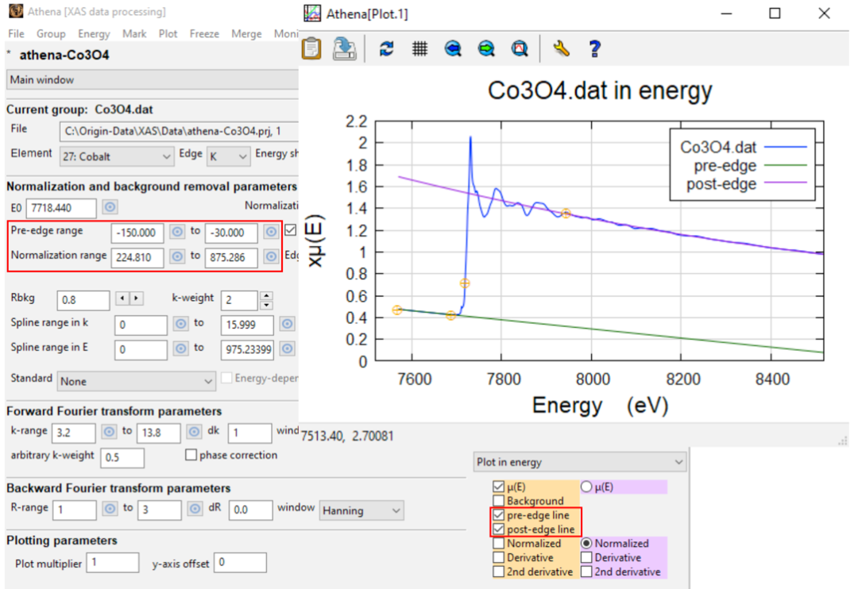Open the Freeze menu
The height and width of the screenshot is (589, 858).
click(204, 34)
